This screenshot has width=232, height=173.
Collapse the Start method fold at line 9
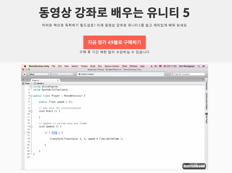[31, 111]
